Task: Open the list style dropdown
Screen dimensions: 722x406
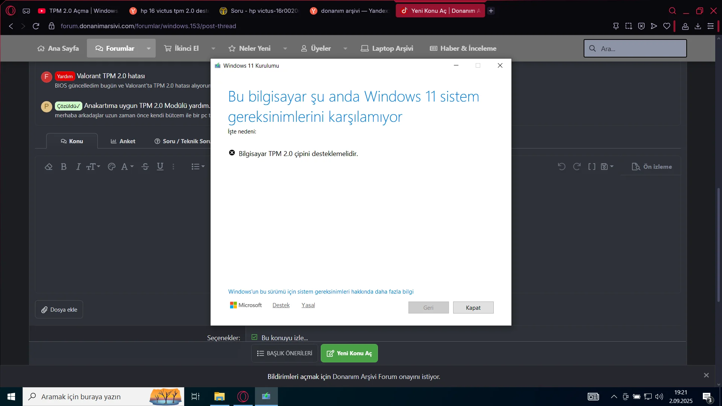Action: click(x=198, y=167)
